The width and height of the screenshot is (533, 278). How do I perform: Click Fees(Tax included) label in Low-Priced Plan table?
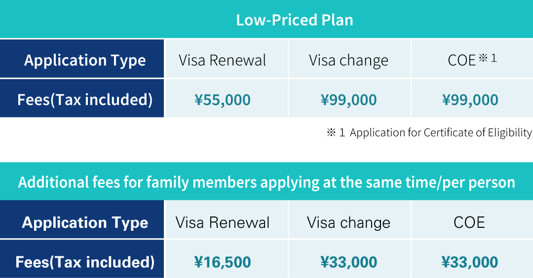[x=85, y=100]
